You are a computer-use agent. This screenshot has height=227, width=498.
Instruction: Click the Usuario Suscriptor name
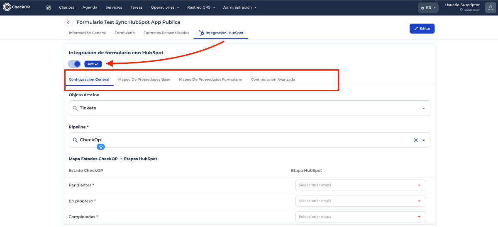pos(462,5)
